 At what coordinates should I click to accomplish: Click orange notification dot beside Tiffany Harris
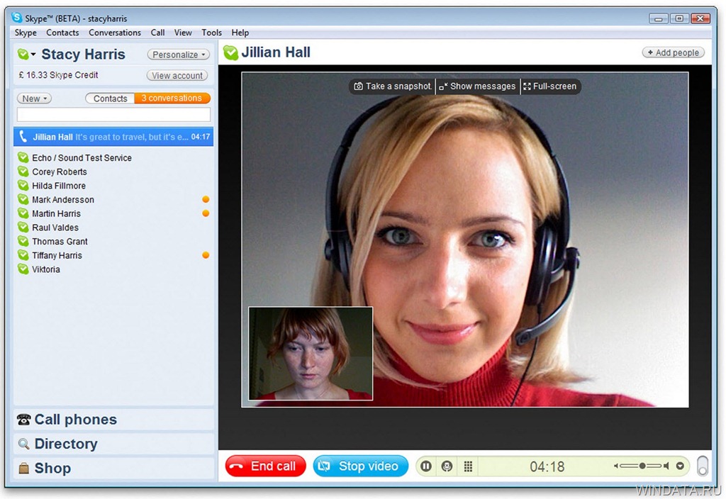(x=206, y=255)
